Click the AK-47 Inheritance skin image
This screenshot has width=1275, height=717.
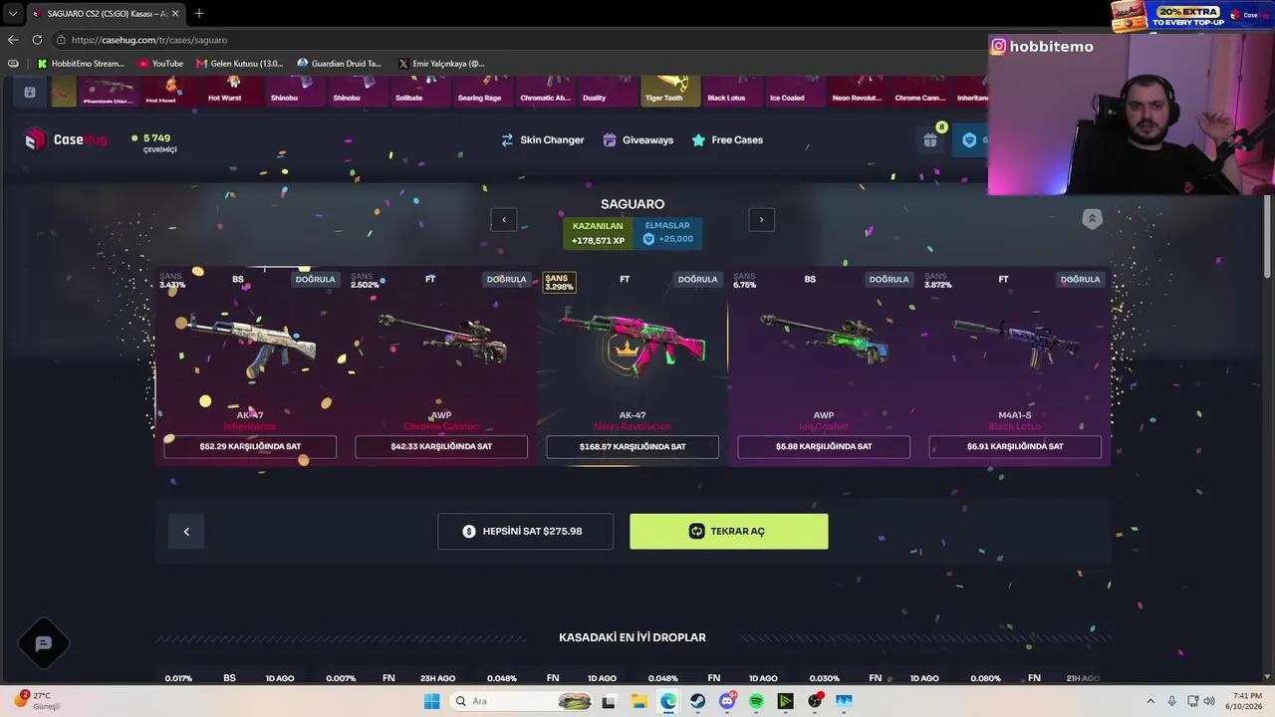click(x=250, y=345)
